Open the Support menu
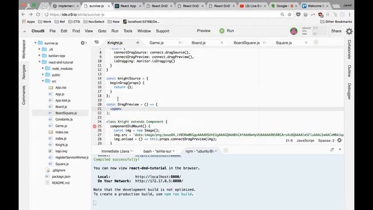The width and height of the screenshot is (373, 210). click(163, 31)
